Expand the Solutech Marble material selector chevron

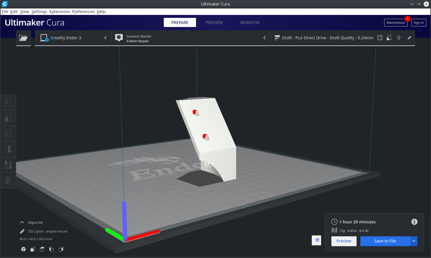click(265, 38)
